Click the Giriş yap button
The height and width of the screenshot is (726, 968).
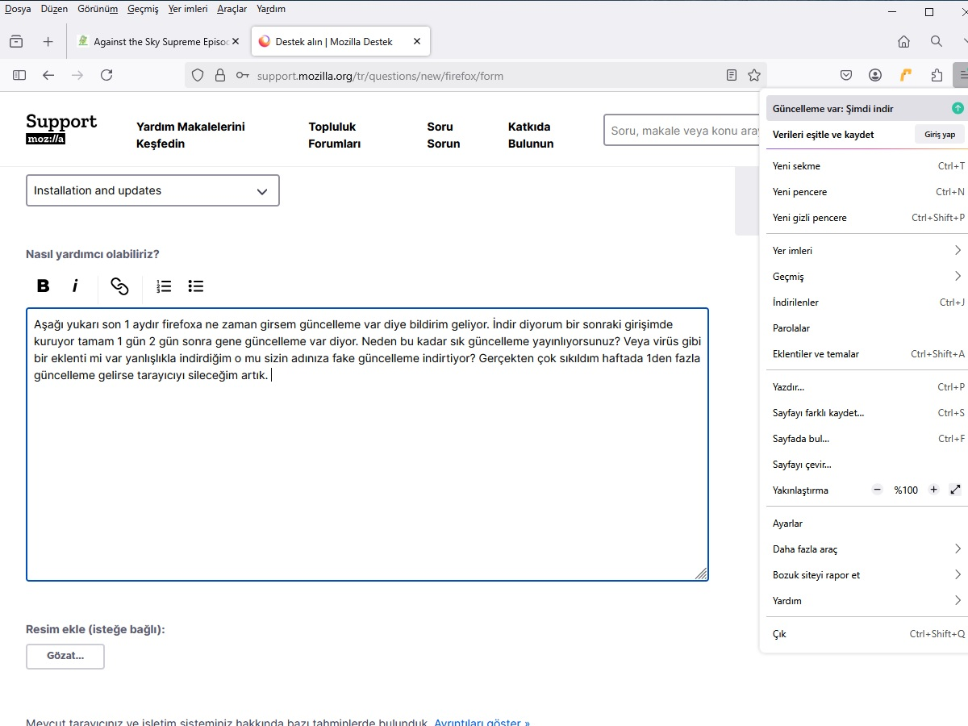point(940,135)
